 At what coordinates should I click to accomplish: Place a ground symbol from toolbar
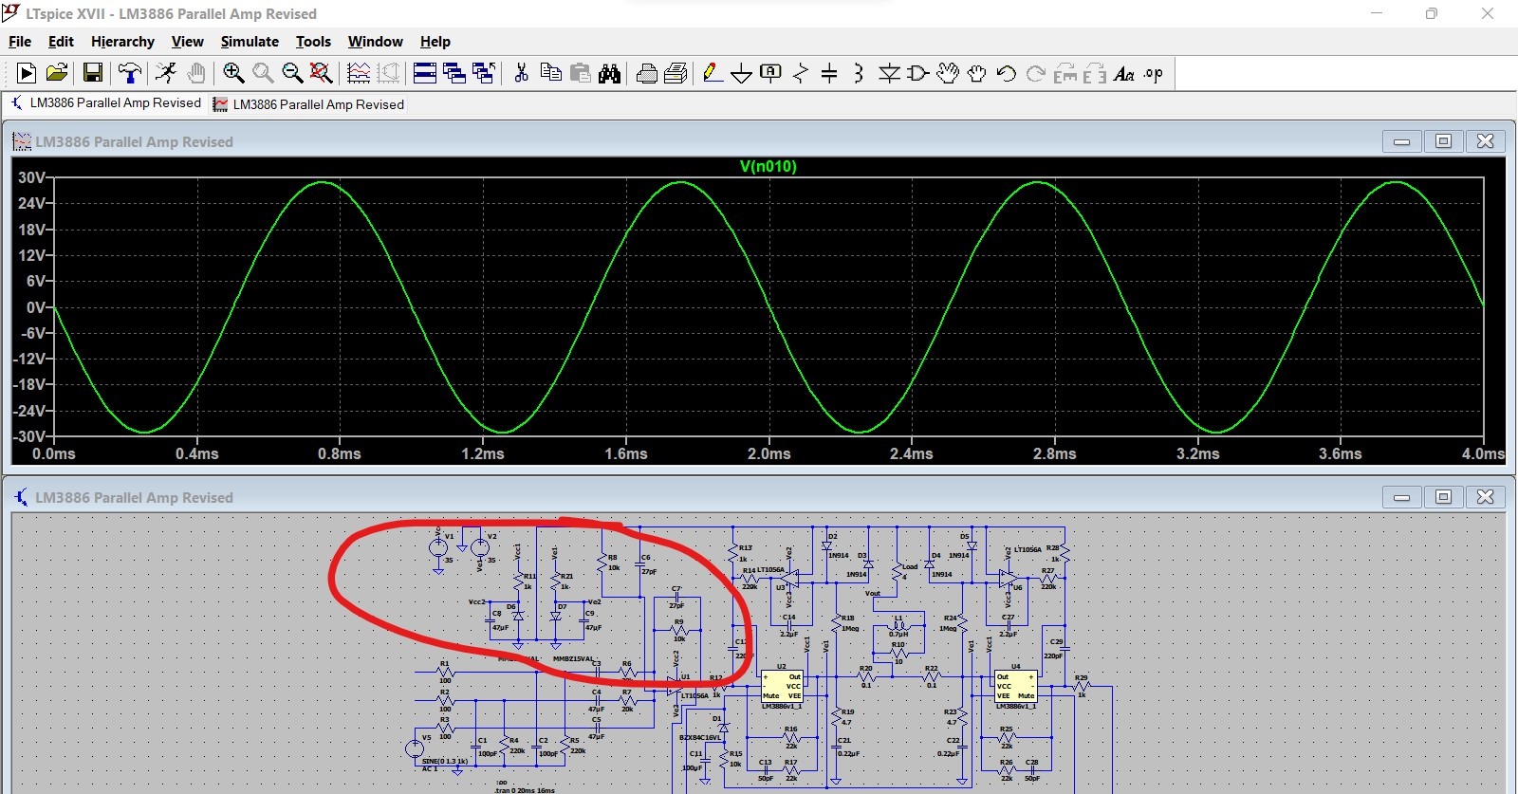[742, 74]
